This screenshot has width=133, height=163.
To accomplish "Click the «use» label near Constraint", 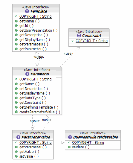I will click(68, 54).
